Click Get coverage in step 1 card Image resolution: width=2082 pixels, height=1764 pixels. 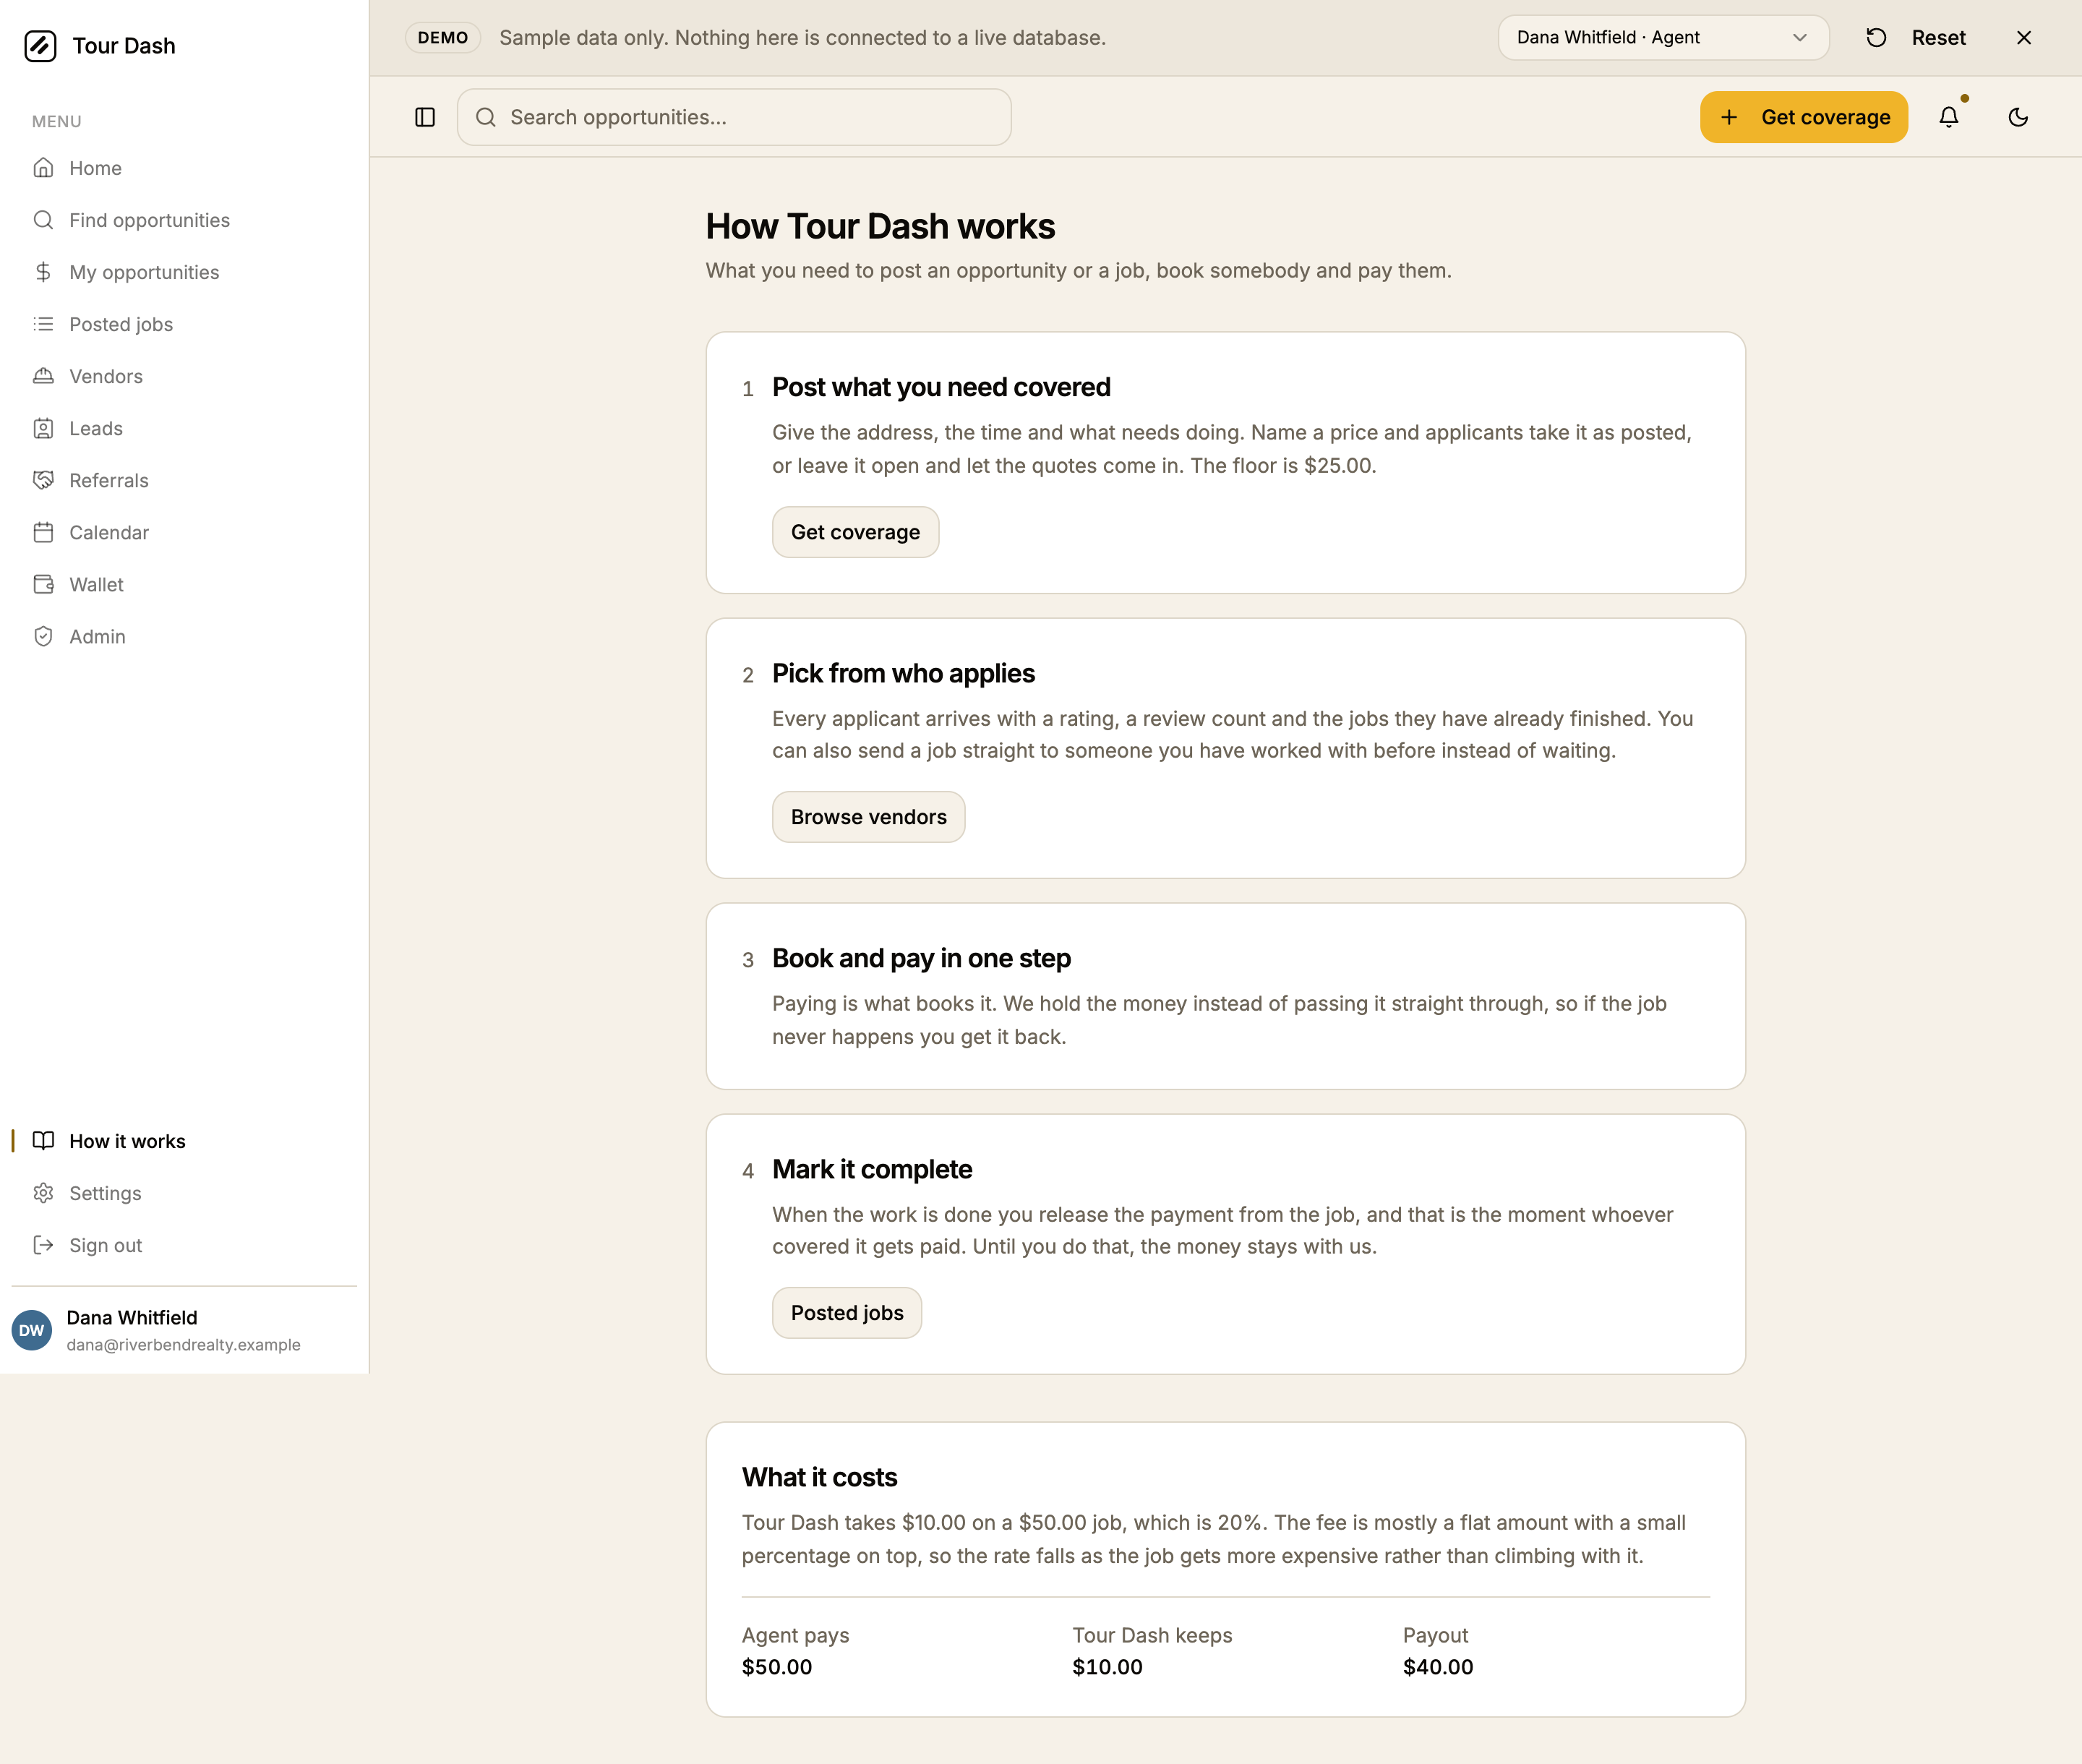point(855,532)
